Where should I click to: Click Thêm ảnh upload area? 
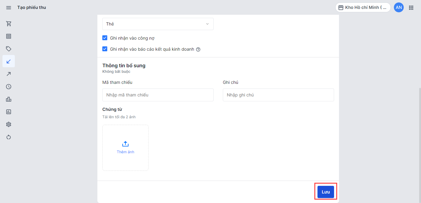pos(125,148)
